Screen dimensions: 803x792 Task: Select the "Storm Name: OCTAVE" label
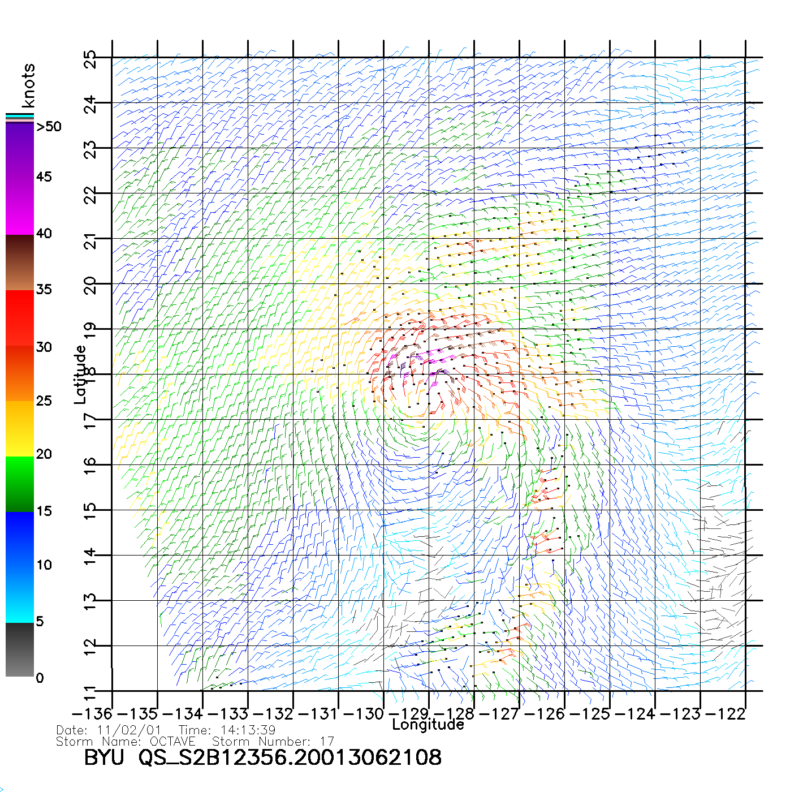126,741
